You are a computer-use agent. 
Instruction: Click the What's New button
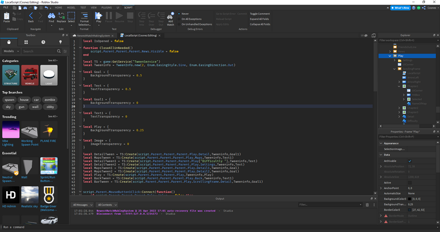tap(400, 8)
